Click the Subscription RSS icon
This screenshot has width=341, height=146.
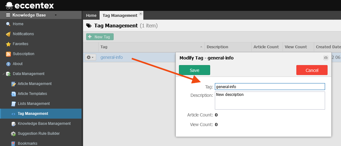[x=8, y=54]
